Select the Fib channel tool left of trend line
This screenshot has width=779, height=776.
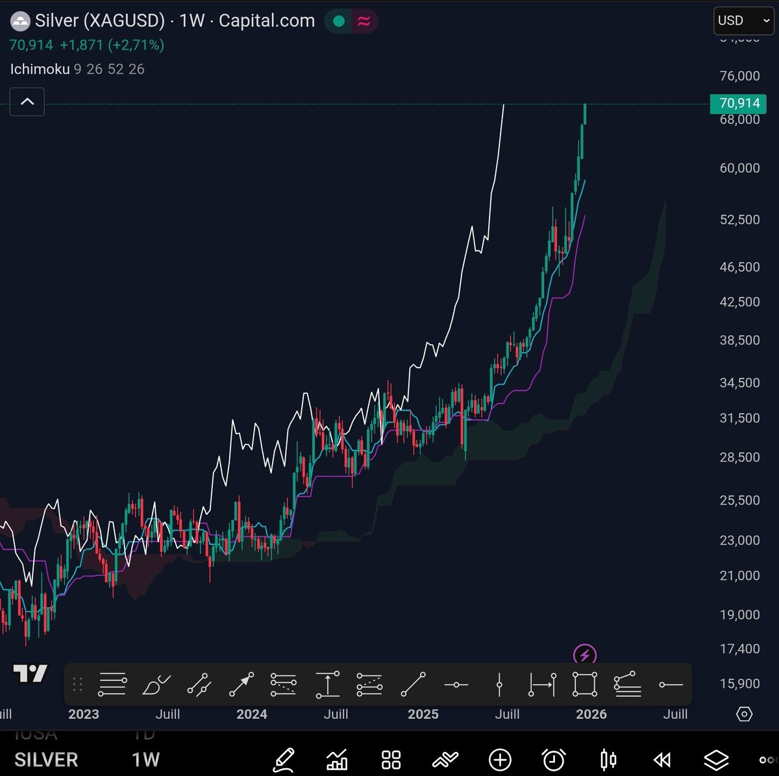coord(369,684)
